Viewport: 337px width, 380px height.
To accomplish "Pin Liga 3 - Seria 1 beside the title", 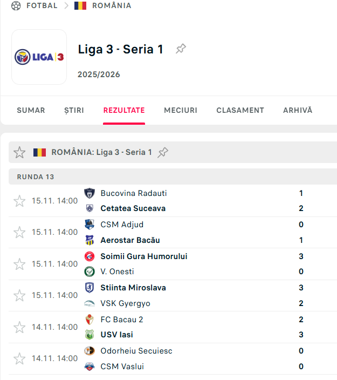I will click(x=181, y=49).
